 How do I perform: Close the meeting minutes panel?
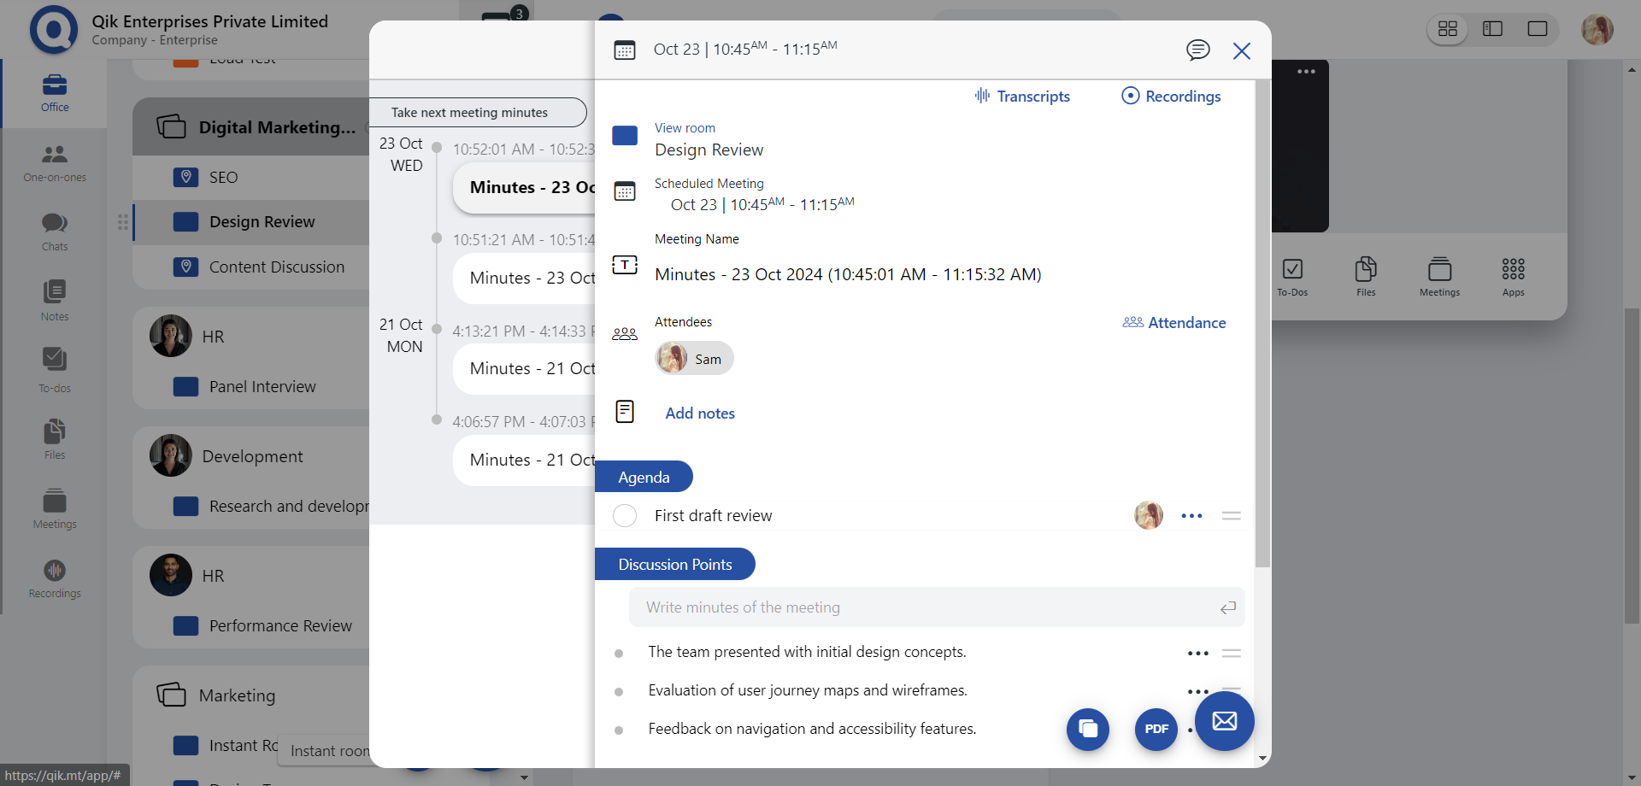point(1242,50)
